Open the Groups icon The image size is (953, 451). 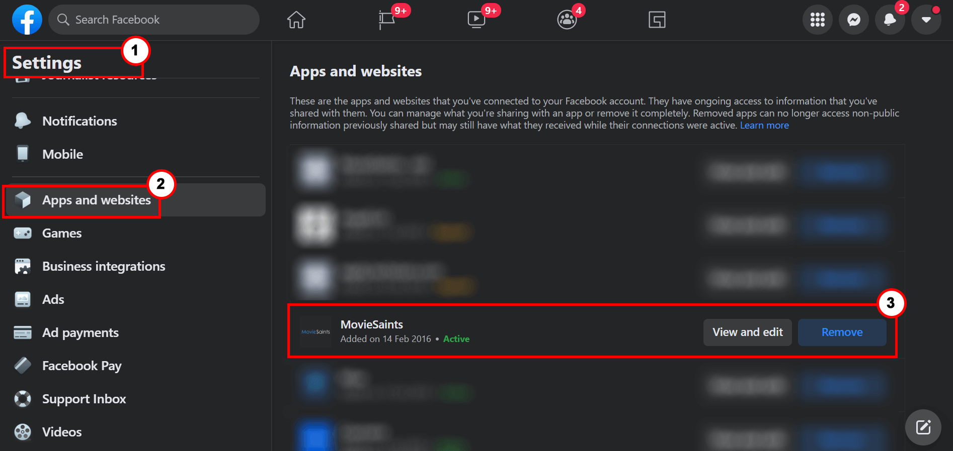[567, 20]
